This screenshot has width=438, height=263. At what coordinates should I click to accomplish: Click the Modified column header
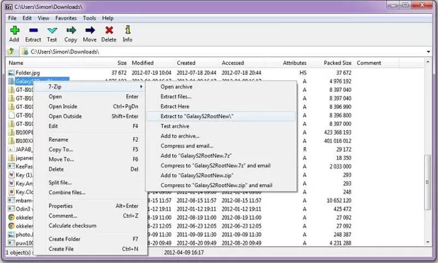click(x=142, y=63)
